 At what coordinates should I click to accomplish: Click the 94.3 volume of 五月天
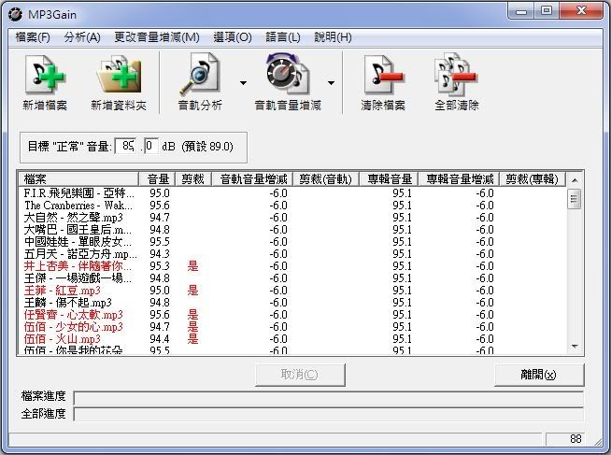[160, 254]
